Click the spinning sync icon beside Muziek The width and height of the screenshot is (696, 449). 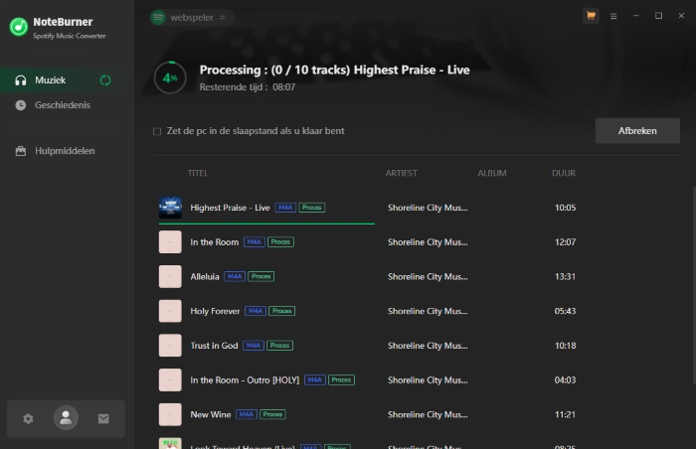[105, 80]
